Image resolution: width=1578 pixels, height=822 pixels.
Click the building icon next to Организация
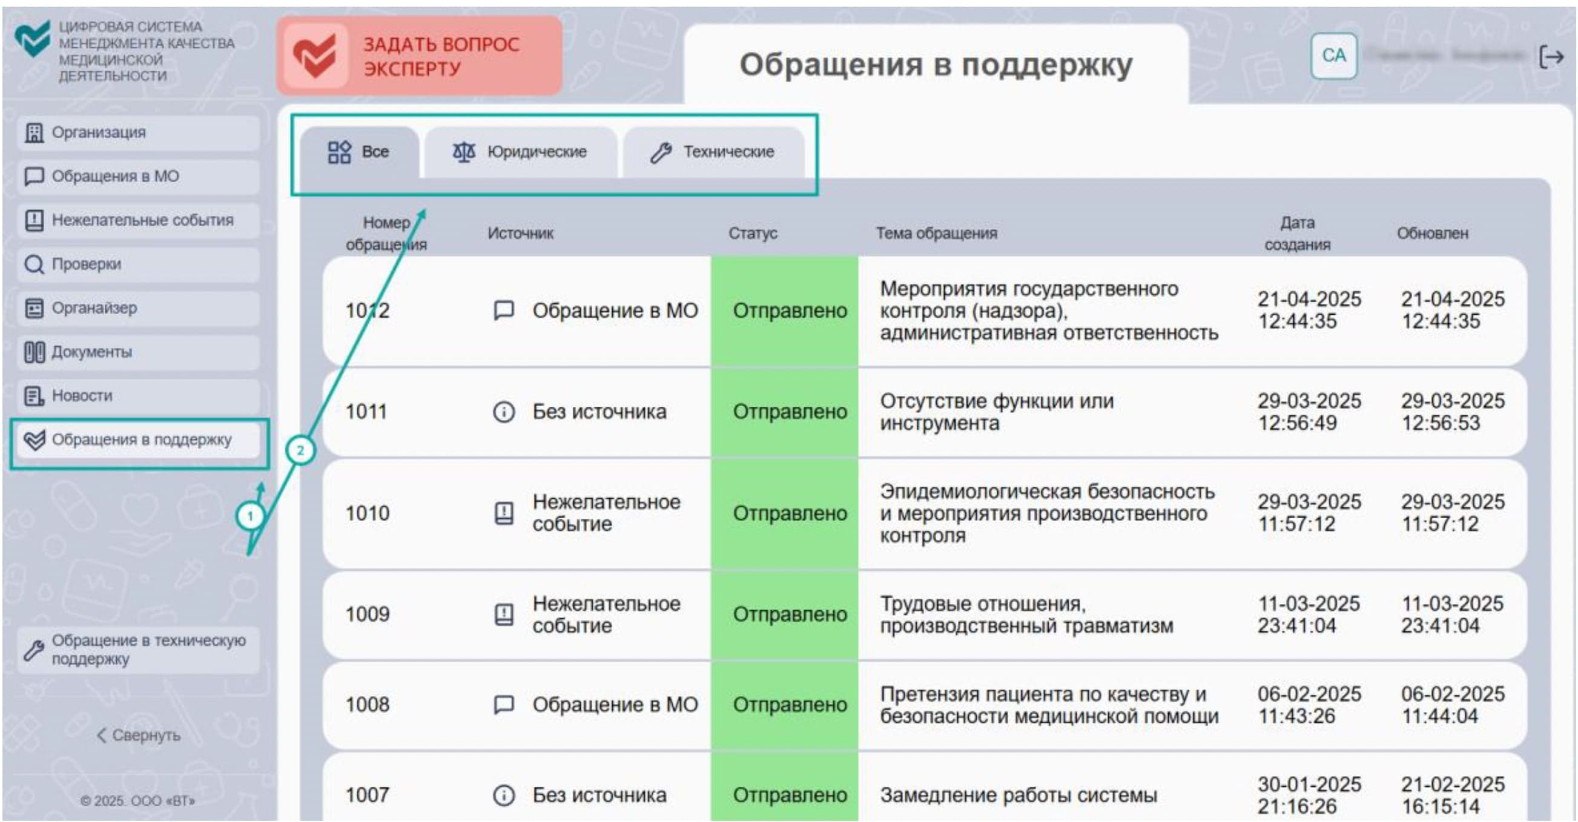click(35, 133)
